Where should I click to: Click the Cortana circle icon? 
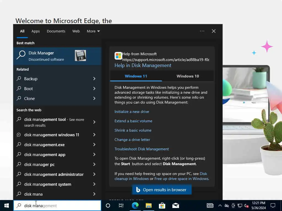pos(108,206)
